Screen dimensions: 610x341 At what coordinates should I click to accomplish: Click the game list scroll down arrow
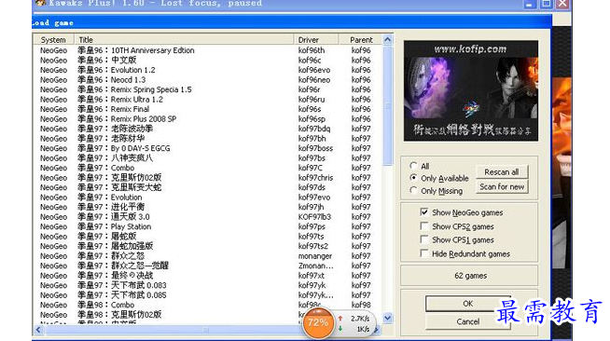coord(387,318)
